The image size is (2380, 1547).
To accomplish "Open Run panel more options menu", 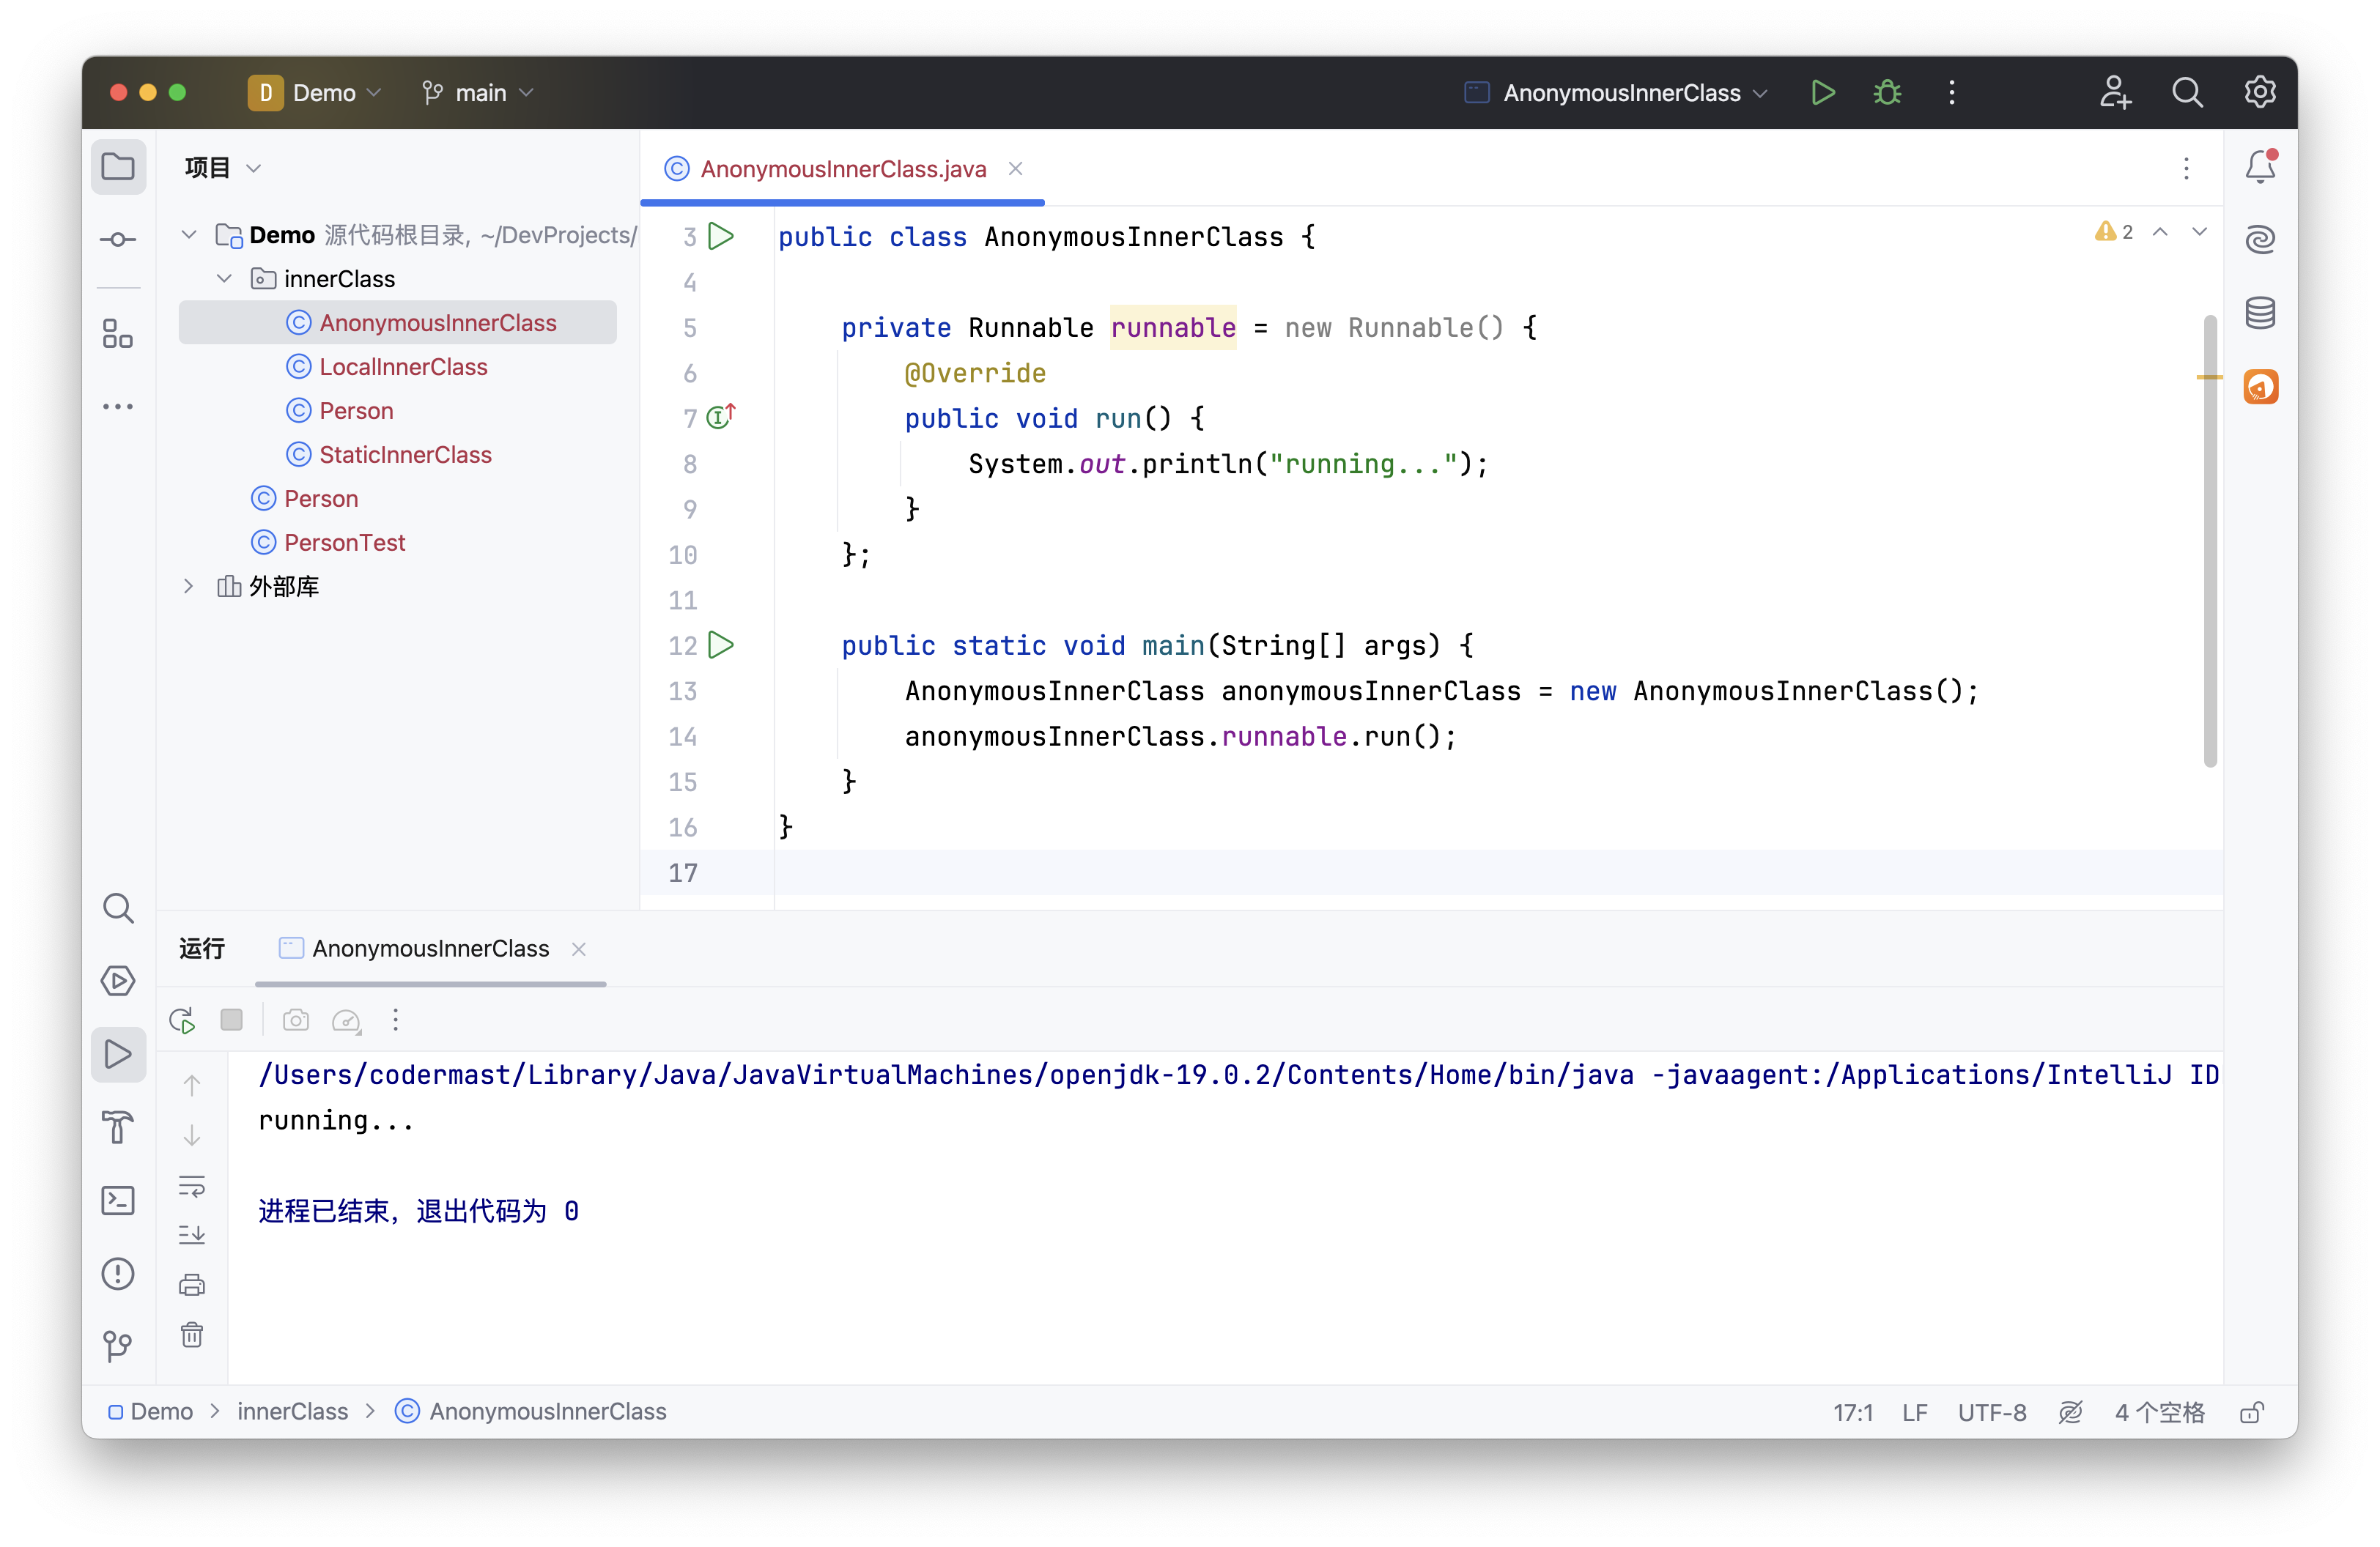I will (x=396, y=1020).
